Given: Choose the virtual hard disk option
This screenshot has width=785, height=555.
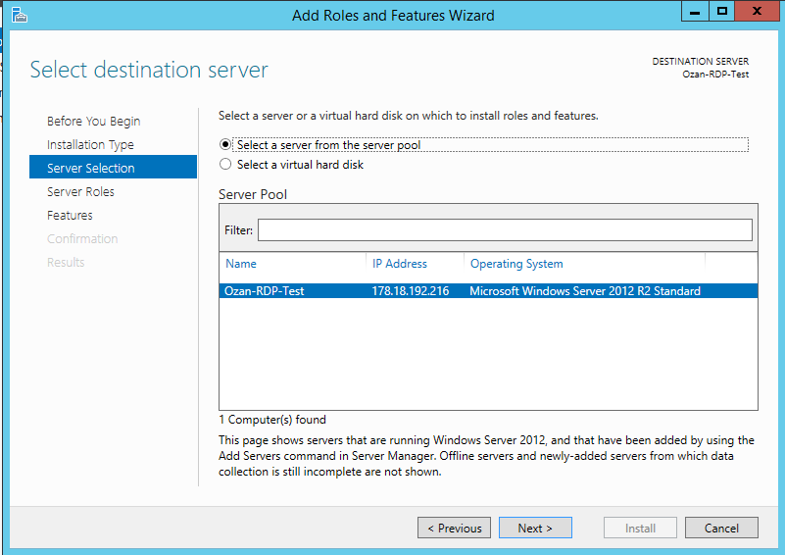Looking at the screenshot, I should [x=226, y=165].
